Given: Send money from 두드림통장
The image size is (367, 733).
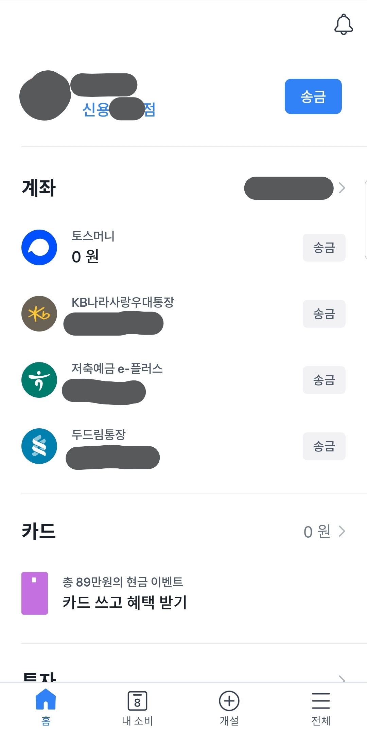Looking at the screenshot, I should coord(324,446).
